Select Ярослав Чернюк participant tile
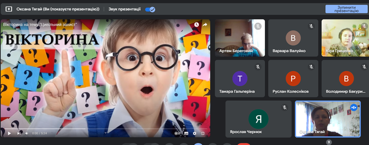The height and width of the screenshot is (145, 369). (x=258, y=119)
